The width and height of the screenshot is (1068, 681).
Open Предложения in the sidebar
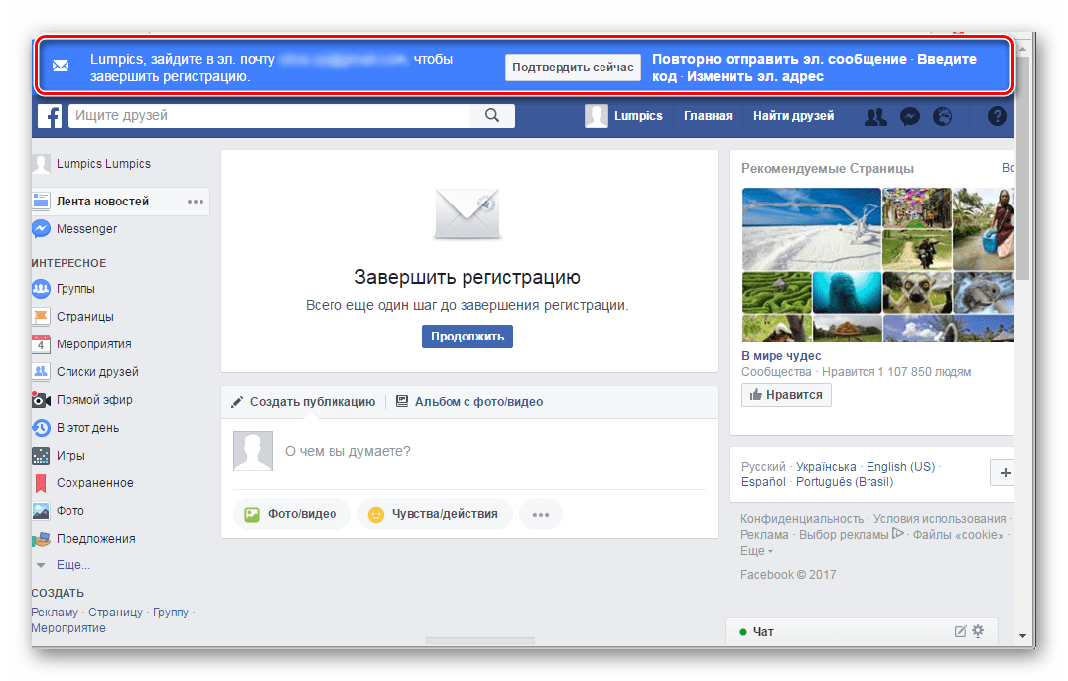pyautogui.click(x=83, y=539)
